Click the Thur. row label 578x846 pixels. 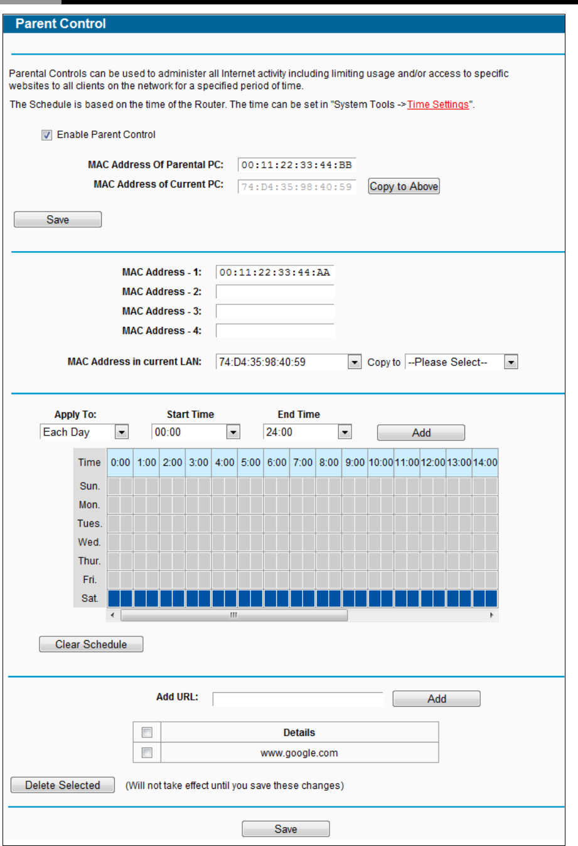[x=90, y=561]
